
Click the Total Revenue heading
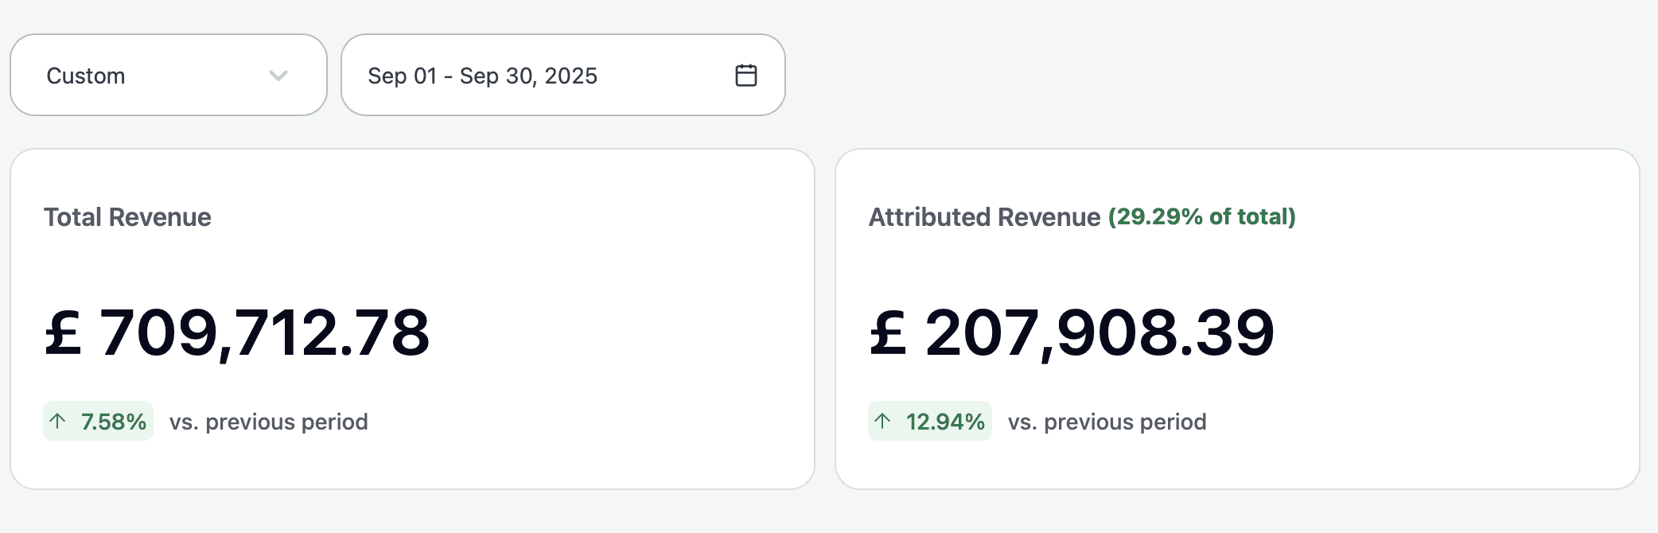click(127, 217)
